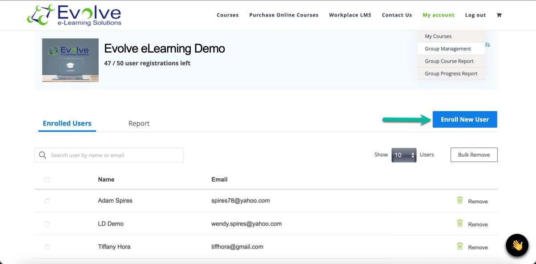Check the checkbox next to Tiffany Hora

click(x=47, y=246)
